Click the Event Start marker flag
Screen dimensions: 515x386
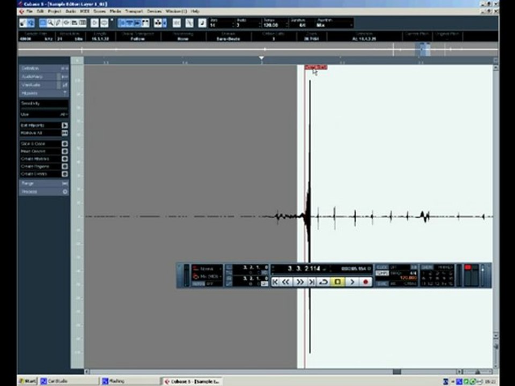click(x=315, y=68)
